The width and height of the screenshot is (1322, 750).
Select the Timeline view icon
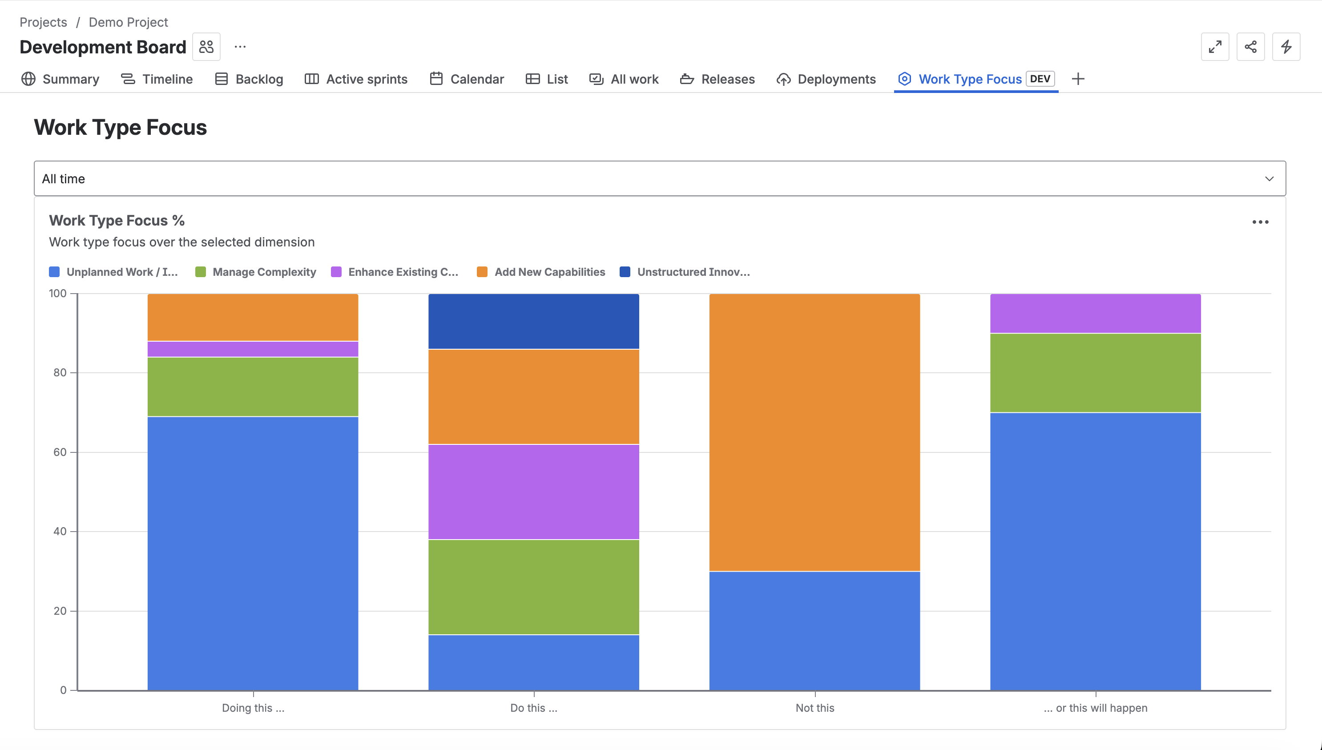(x=128, y=79)
